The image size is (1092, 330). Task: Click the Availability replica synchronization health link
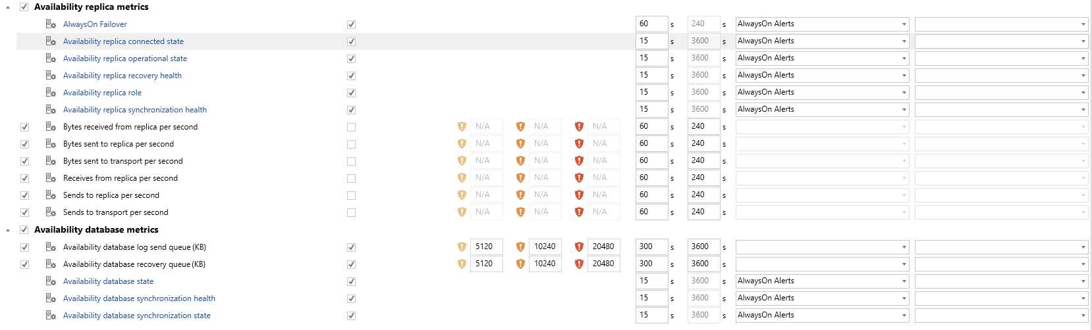[x=135, y=109]
